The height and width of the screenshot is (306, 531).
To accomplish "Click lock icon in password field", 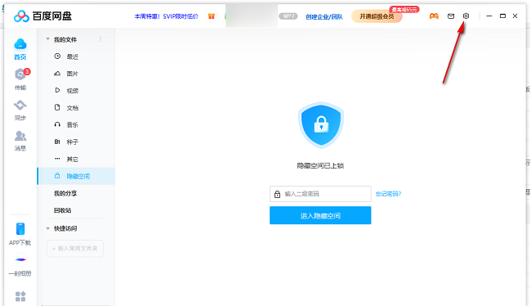I will coord(278,194).
